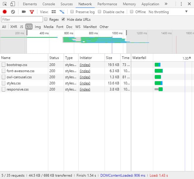The image size is (194, 179).
Task: Toggle the red filter funnel icon
Action: [32, 12]
